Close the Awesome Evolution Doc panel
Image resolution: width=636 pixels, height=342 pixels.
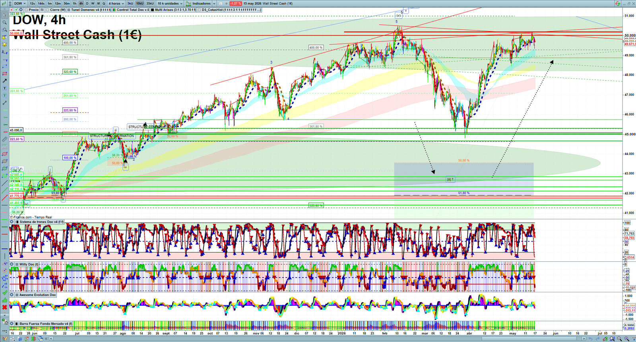(x=12, y=295)
